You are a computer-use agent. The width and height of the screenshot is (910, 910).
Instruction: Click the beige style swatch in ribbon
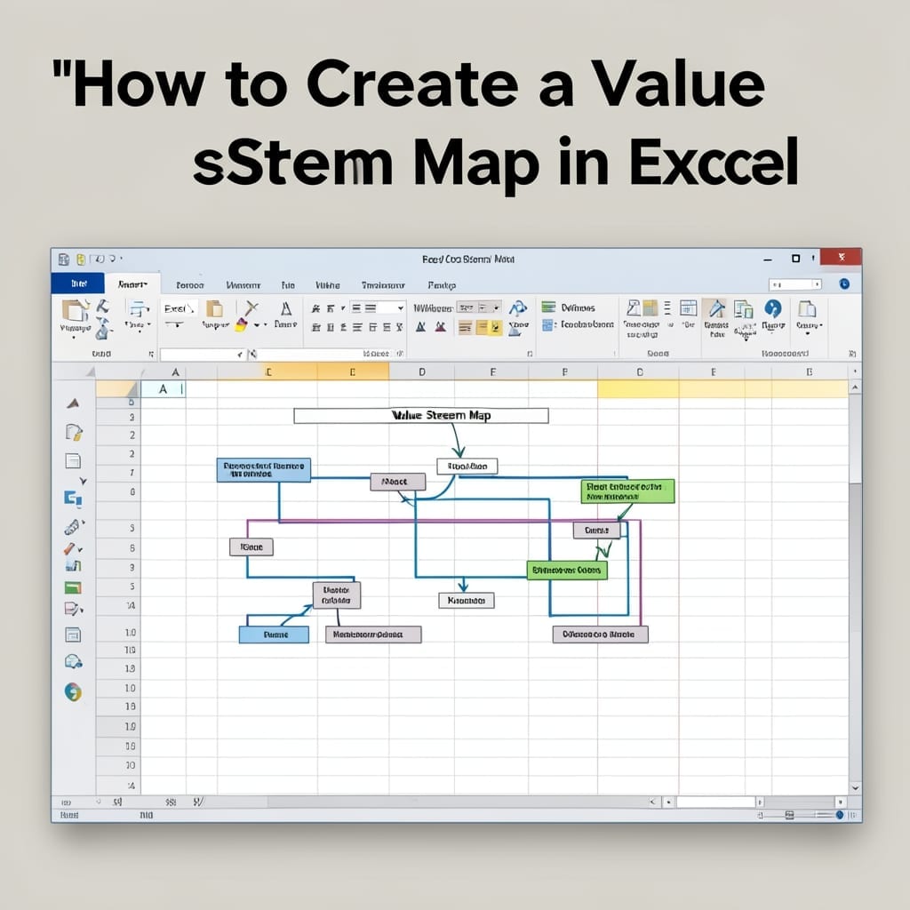coord(466,328)
